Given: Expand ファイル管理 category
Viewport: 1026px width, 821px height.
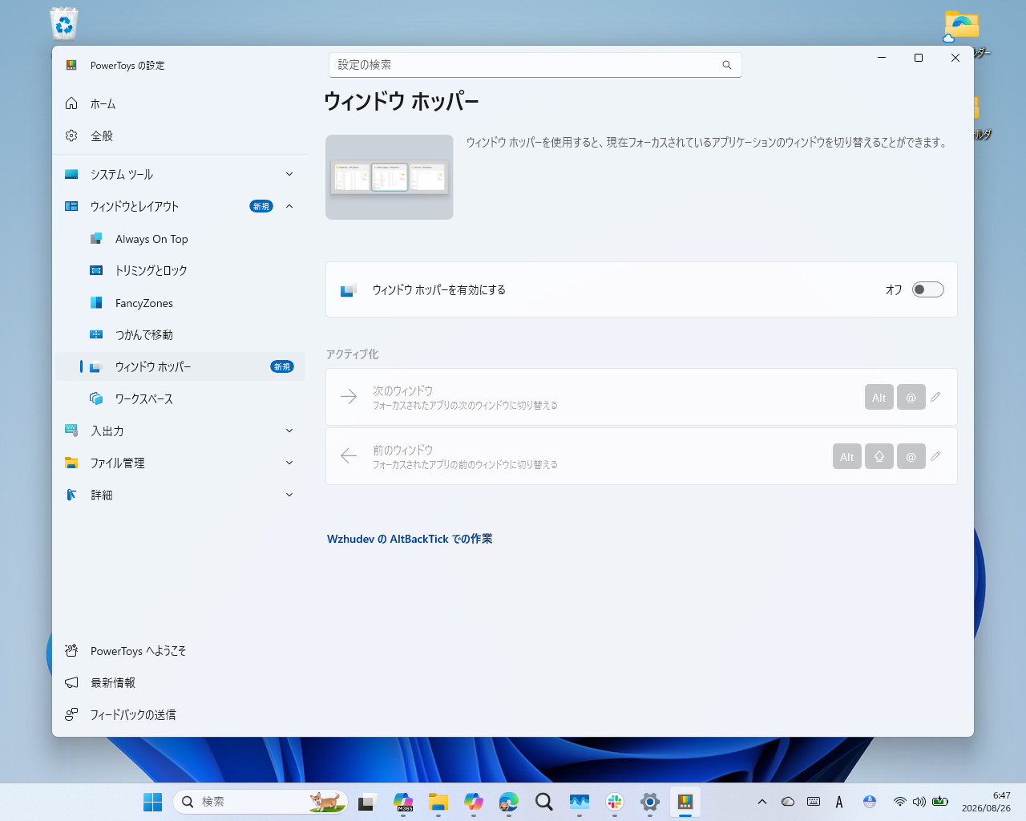Looking at the screenshot, I should click(180, 463).
